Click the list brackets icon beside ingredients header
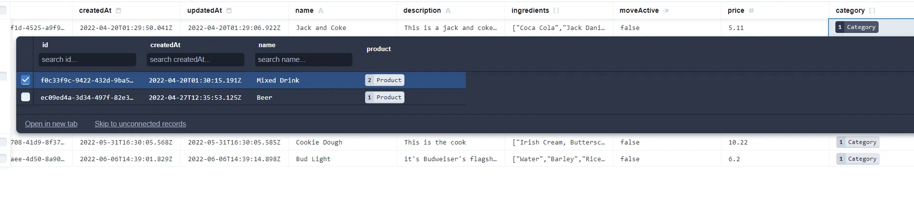Viewport: 914px width, 201px height. (556, 10)
